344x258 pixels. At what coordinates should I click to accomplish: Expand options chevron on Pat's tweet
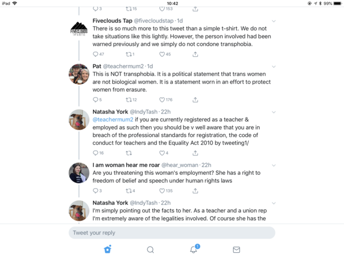coord(273,67)
